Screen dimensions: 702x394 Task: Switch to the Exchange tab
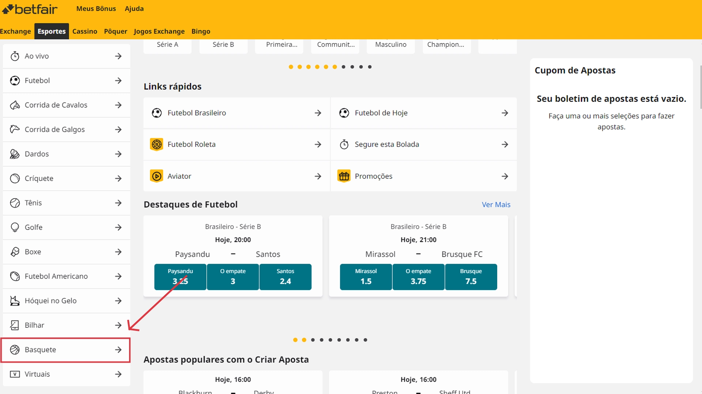click(x=15, y=31)
